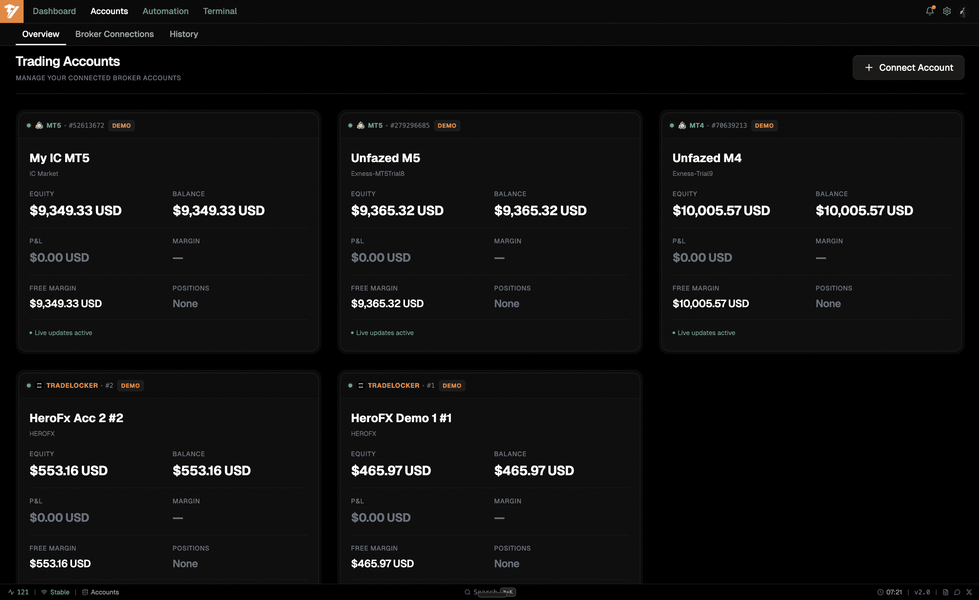Viewport: 979px width, 600px height.
Task: Open the notifications bell with unread badge
Action: tap(930, 11)
